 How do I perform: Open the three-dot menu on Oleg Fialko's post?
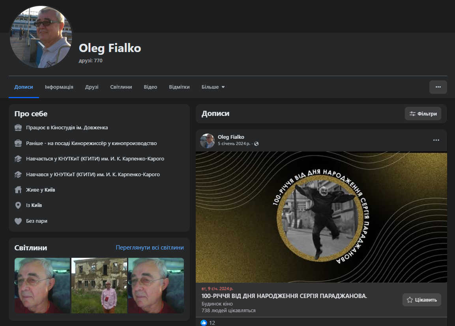click(436, 140)
